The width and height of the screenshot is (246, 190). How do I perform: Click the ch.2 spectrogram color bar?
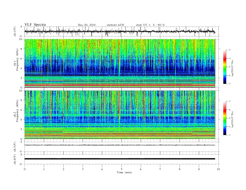tap(225, 118)
